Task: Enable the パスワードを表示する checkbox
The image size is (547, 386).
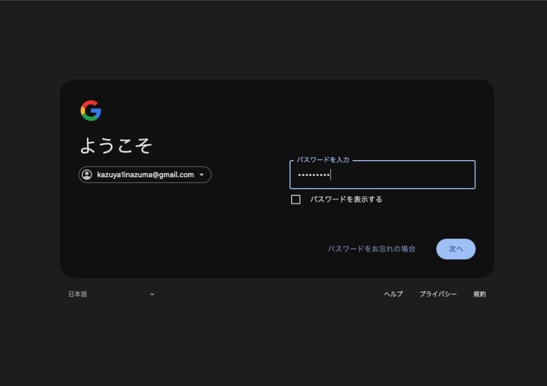Action: [x=295, y=200]
